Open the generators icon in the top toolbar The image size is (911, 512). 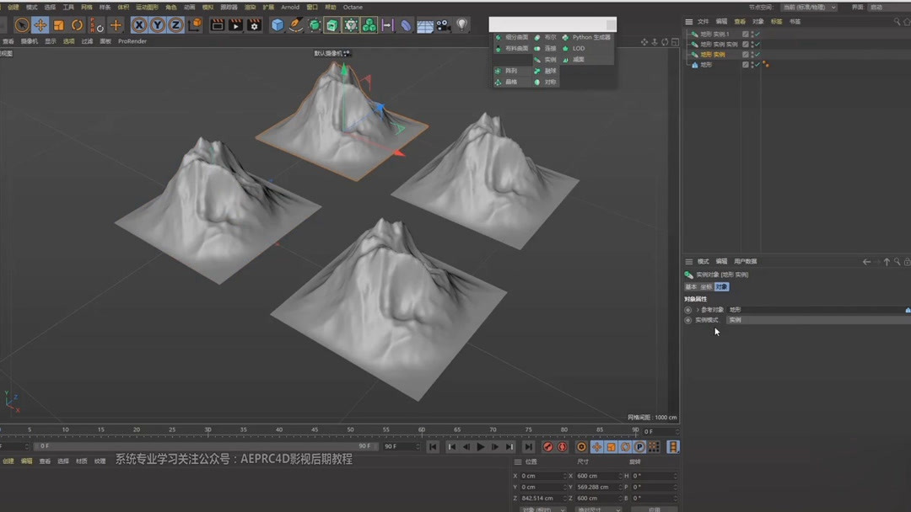(x=332, y=25)
